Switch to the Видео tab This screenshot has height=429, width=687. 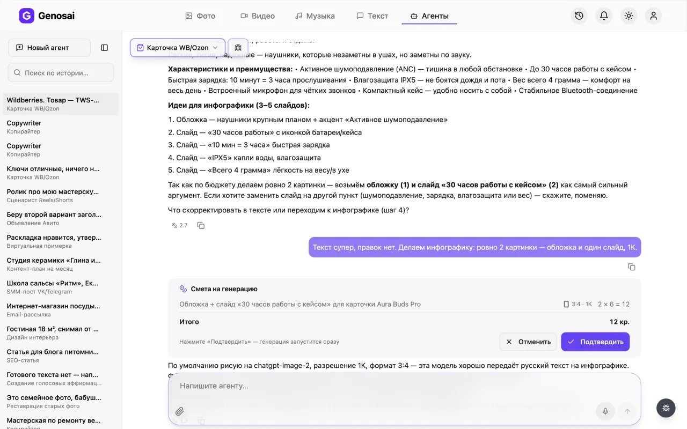pos(258,16)
